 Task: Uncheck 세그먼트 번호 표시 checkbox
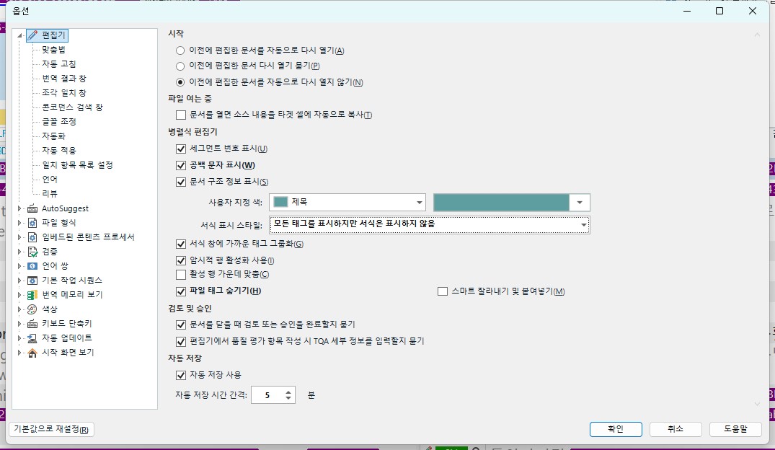pos(181,149)
